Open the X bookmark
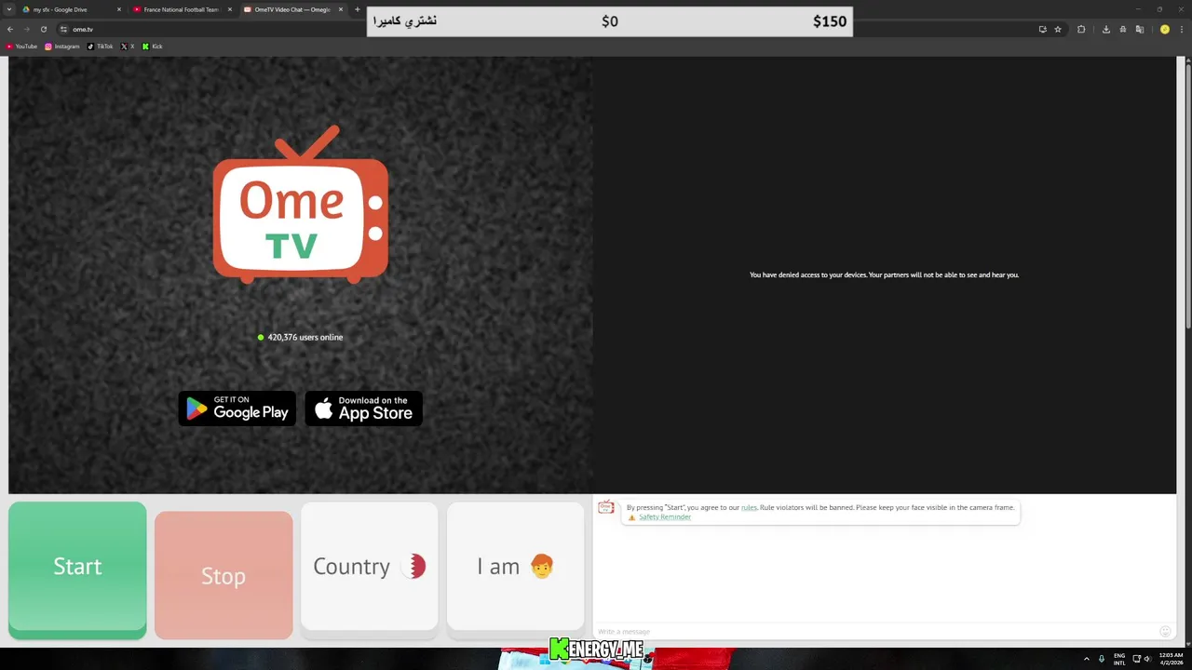This screenshot has width=1192, height=670. click(128, 47)
